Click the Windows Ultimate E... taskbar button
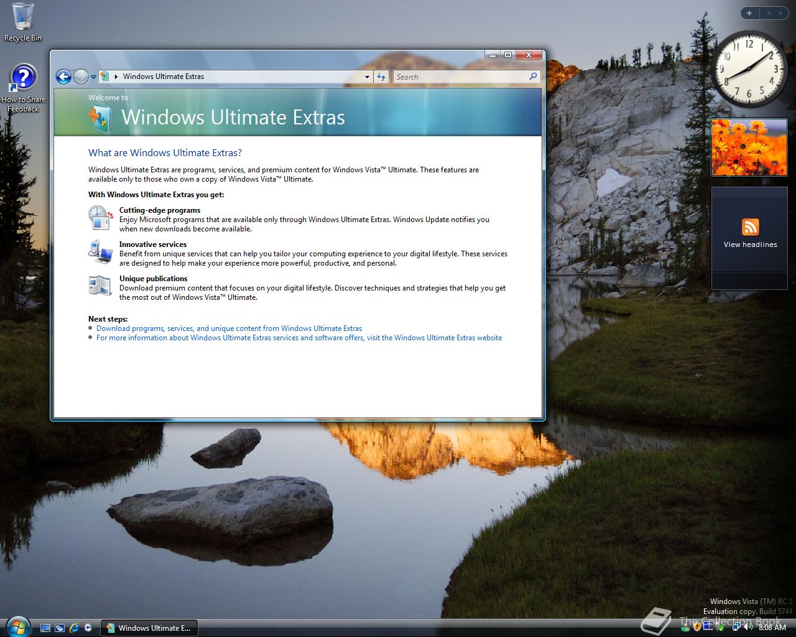The height and width of the screenshot is (637, 796). click(149, 628)
